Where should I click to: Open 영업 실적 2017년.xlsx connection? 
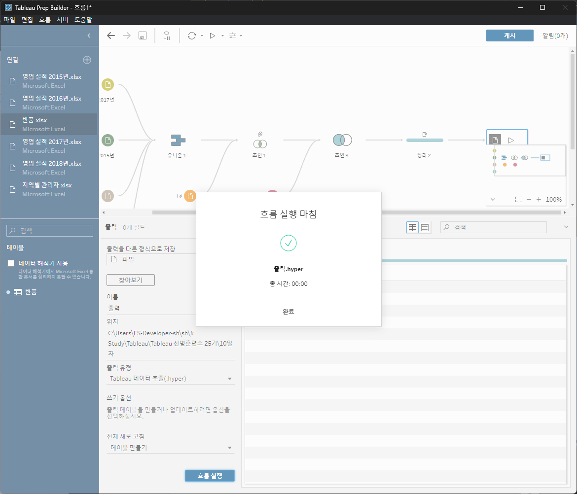[x=49, y=146]
